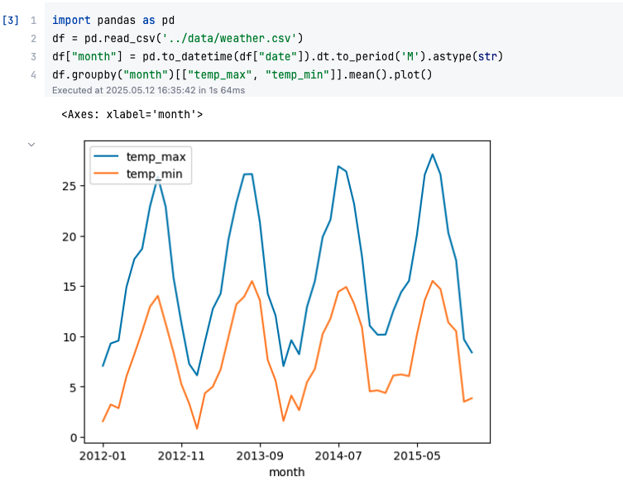Click the str argument inside astype
The image size is (623, 481).
pos(487,56)
